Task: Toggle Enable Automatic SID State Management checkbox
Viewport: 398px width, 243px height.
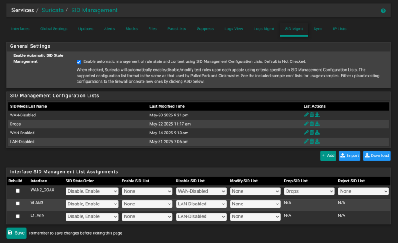Action: point(79,62)
